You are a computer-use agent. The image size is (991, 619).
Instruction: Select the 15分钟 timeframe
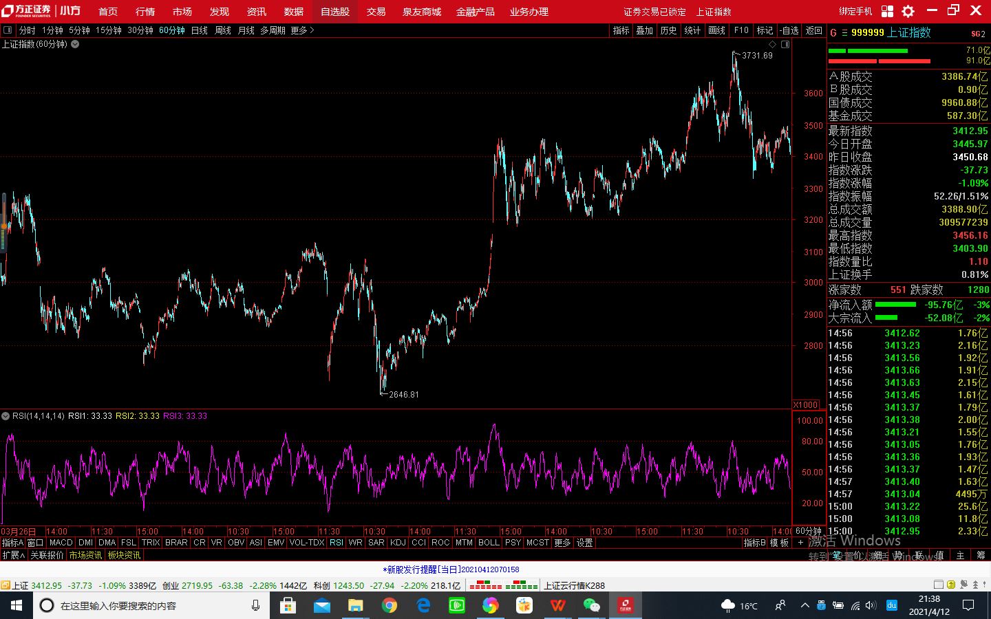[x=109, y=30]
